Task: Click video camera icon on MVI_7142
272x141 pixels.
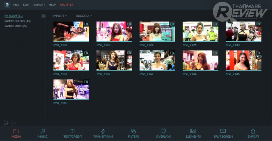Action: 172,53
